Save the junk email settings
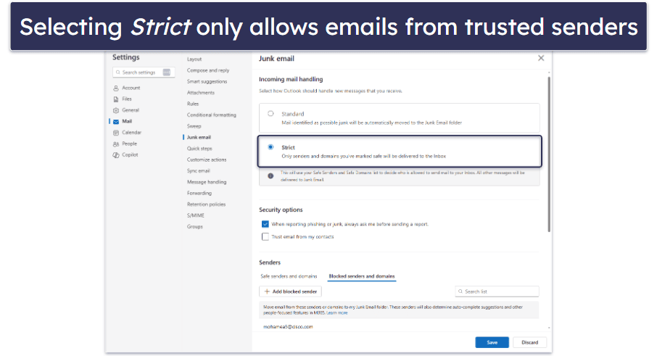Viewport: 657px width, 356px height. (492, 343)
